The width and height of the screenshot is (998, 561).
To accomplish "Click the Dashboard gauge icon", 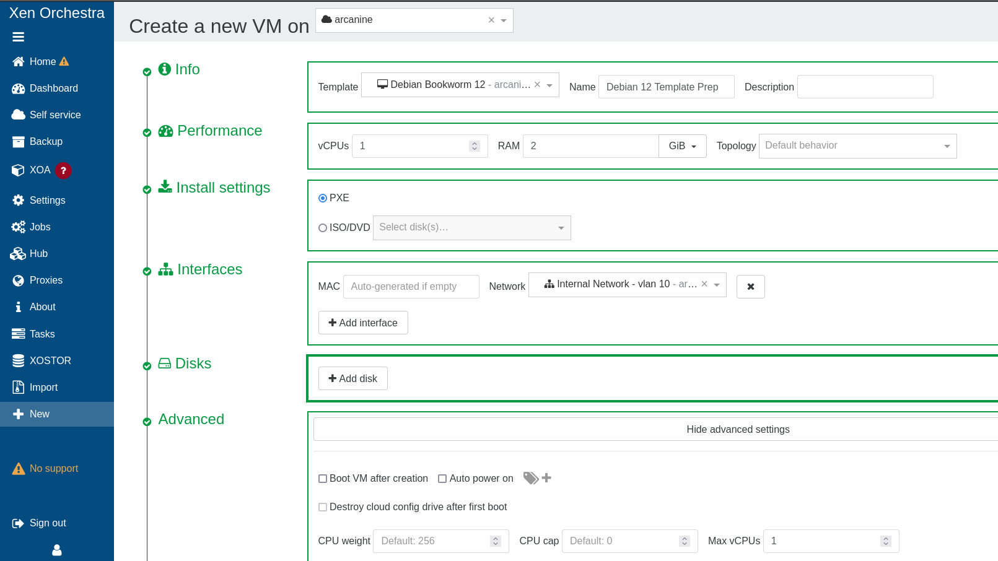I will point(19,88).
